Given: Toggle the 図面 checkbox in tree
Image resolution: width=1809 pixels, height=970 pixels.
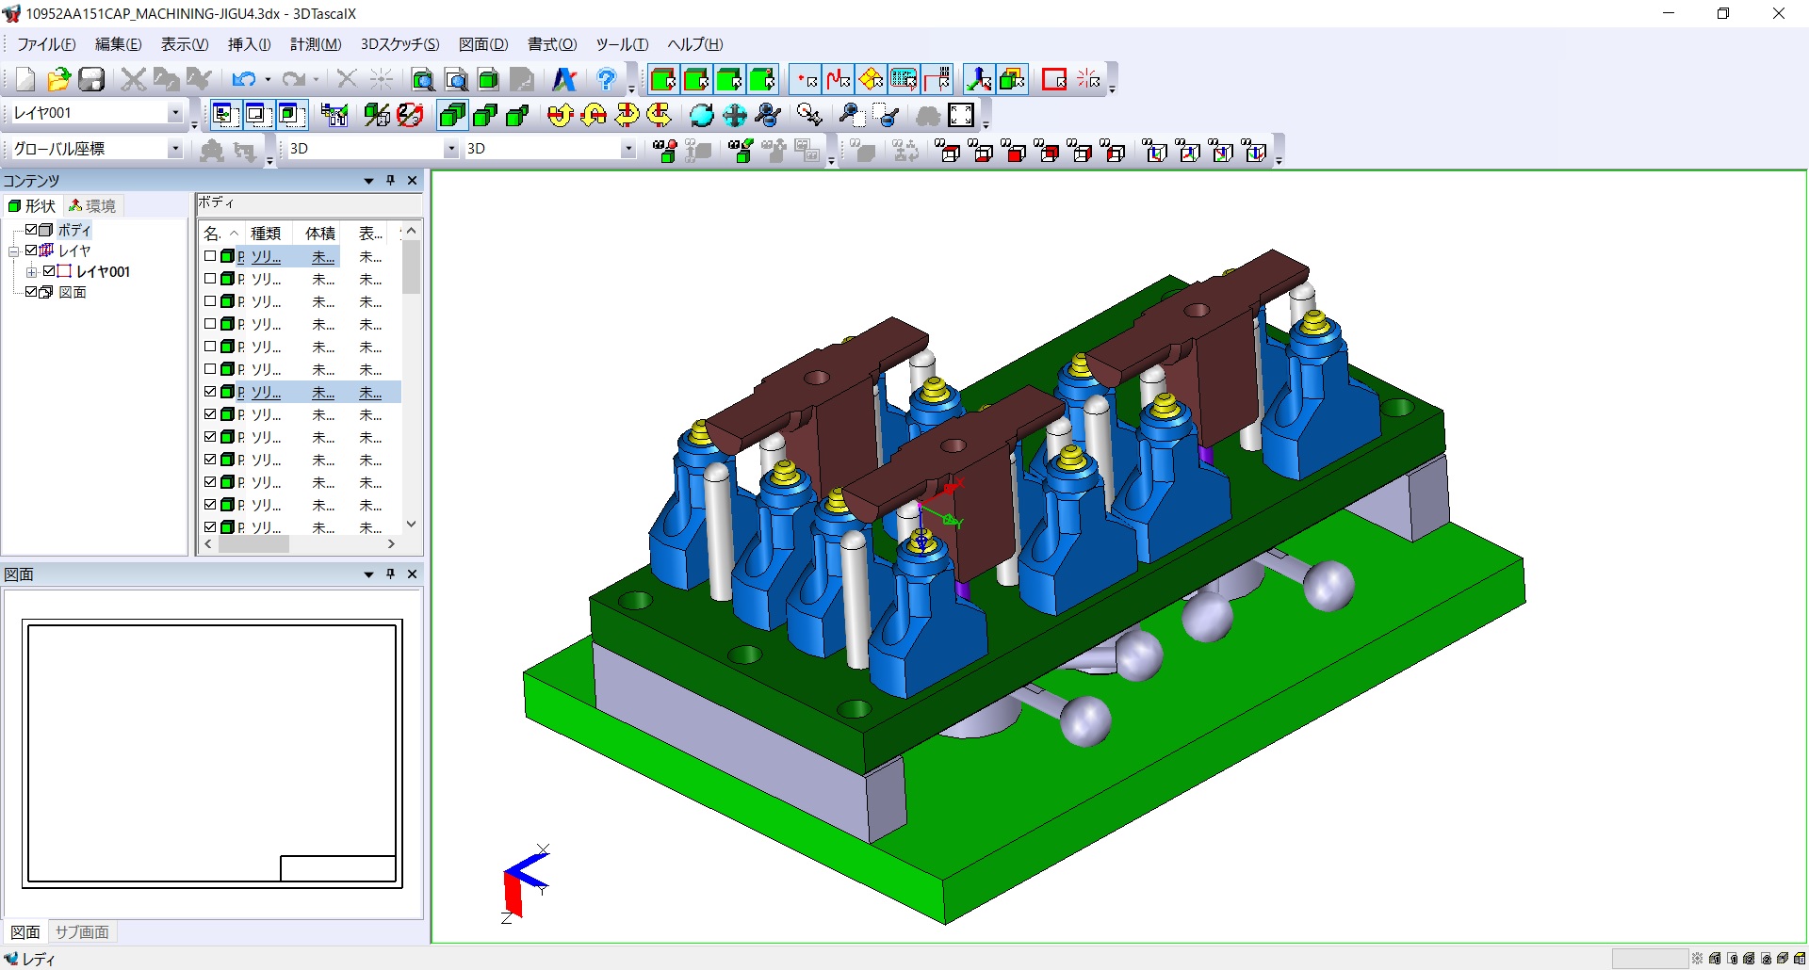Looking at the screenshot, I should coord(31,292).
